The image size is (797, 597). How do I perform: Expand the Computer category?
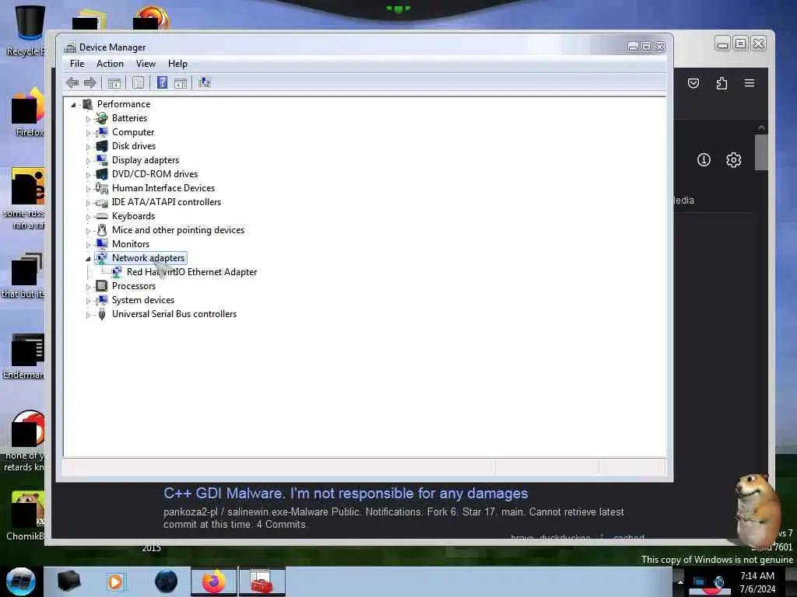point(88,133)
